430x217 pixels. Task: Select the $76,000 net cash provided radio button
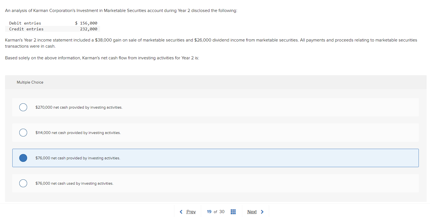click(23, 158)
